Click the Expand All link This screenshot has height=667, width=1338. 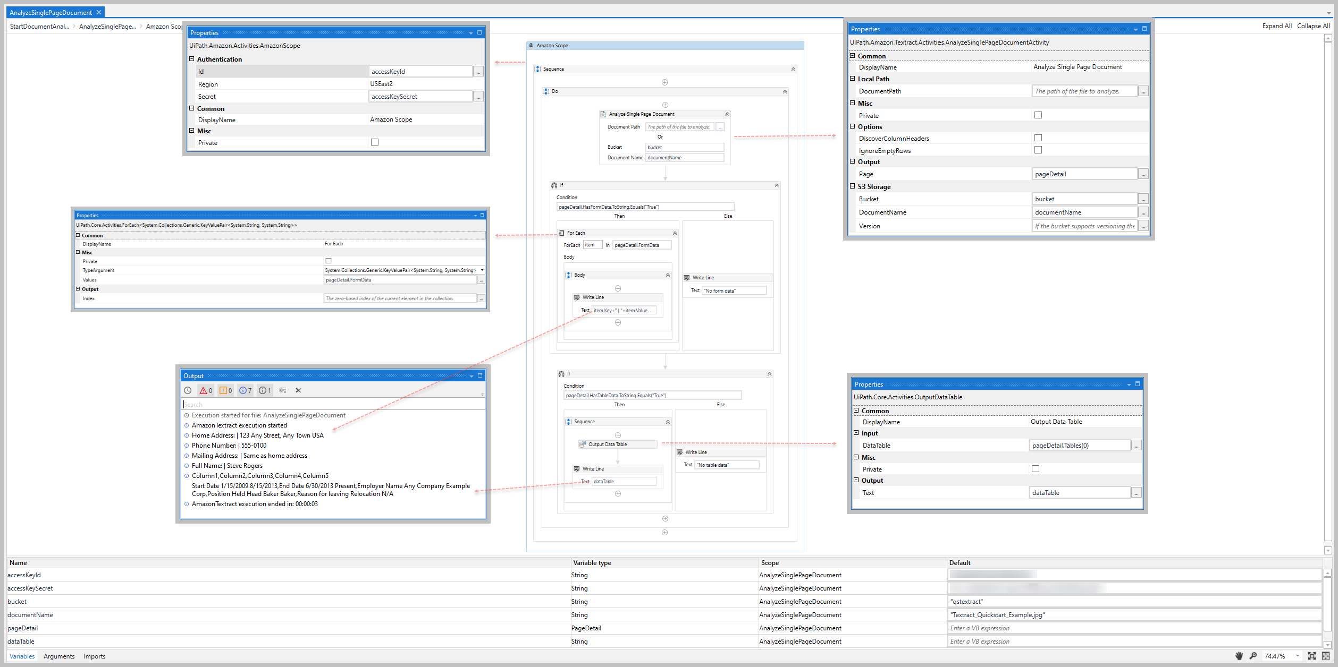[1277, 25]
